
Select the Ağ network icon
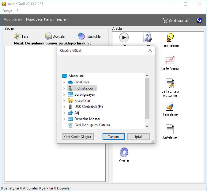coord(70,113)
